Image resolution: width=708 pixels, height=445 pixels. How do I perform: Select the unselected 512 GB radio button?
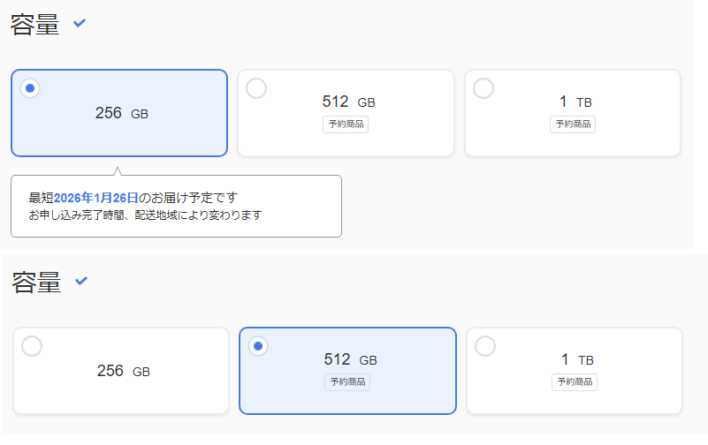(x=256, y=88)
